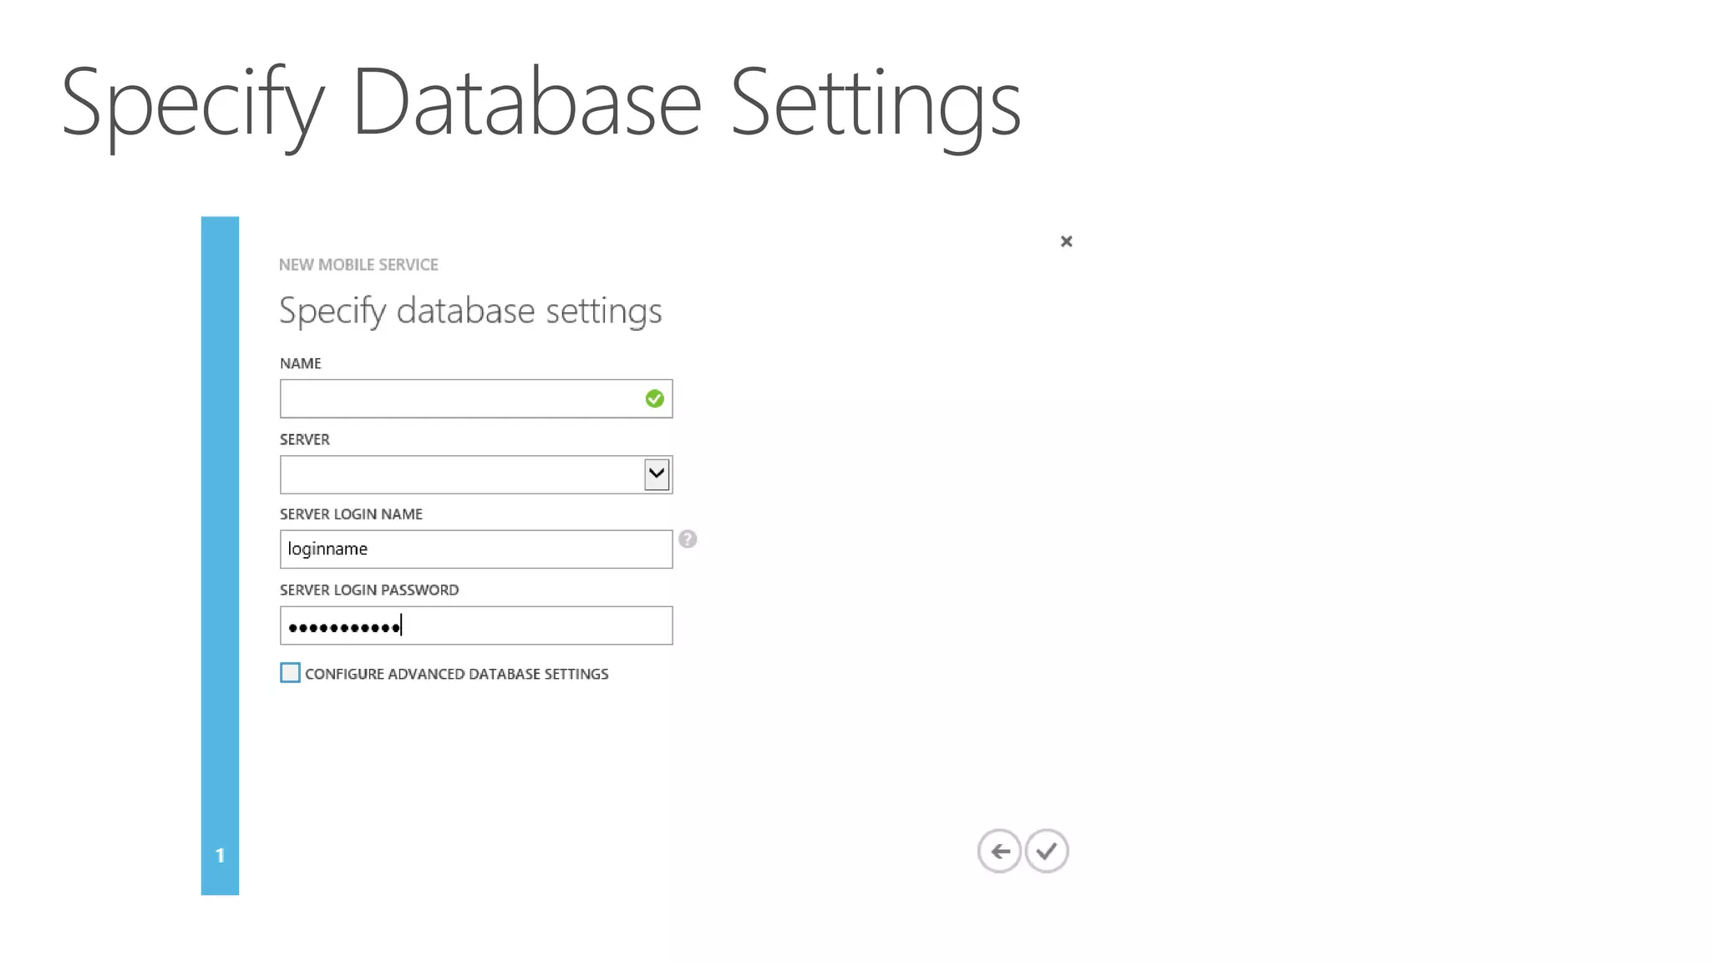The height and width of the screenshot is (962, 1711).
Task: Click the Specify database settings subtitle
Action: tap(470, 311)
